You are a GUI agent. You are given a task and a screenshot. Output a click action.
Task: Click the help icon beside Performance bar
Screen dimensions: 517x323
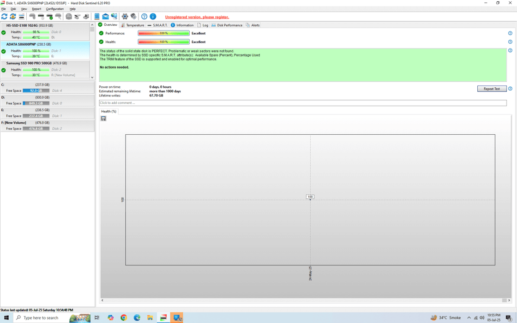(510, 33)
